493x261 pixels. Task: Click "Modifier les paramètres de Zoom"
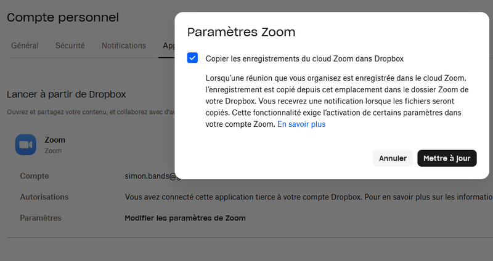coord(185,218)
